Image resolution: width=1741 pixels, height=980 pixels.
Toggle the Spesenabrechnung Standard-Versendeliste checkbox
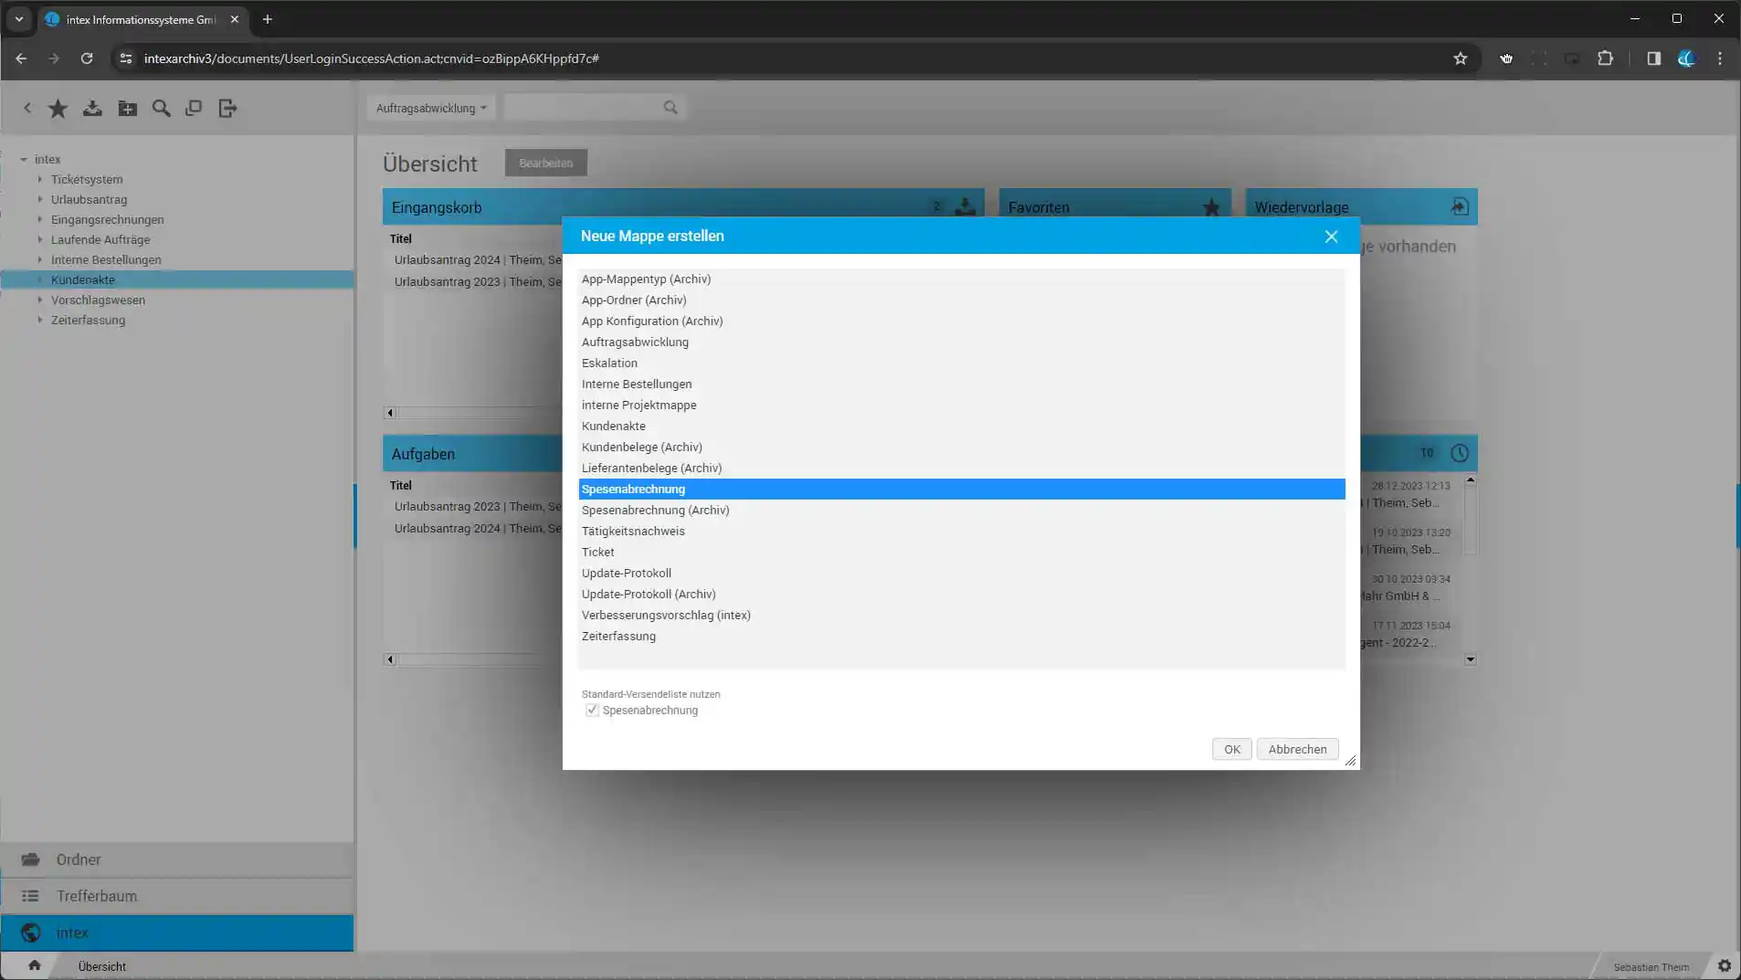click(x=592, y=711)
